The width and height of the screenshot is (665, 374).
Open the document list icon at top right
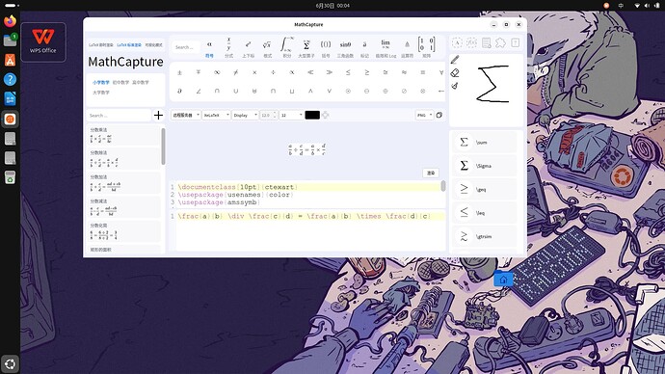pos(487,42)
